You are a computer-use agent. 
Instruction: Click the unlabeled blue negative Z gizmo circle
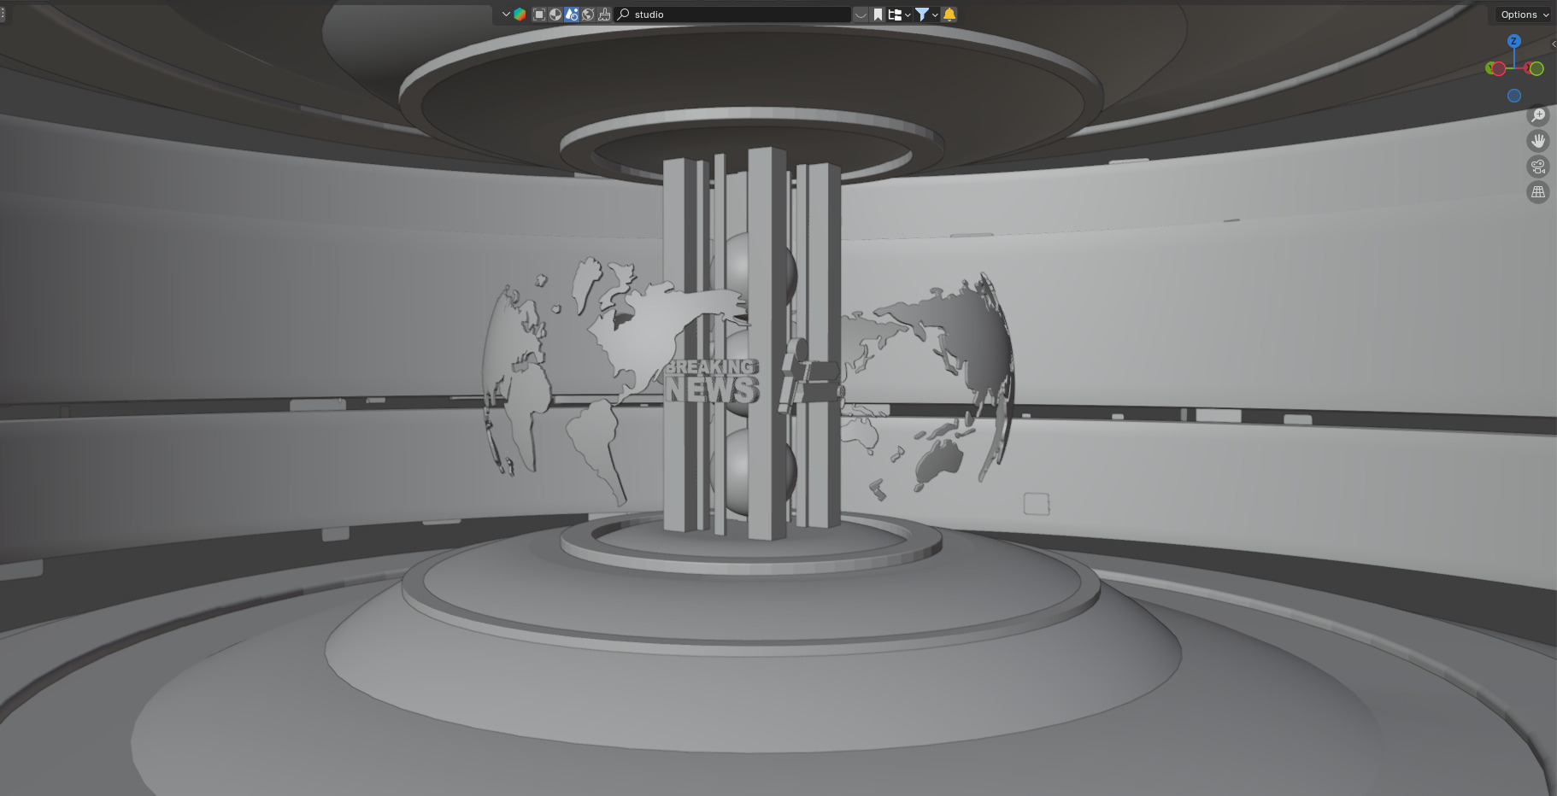click(1514, 96)
